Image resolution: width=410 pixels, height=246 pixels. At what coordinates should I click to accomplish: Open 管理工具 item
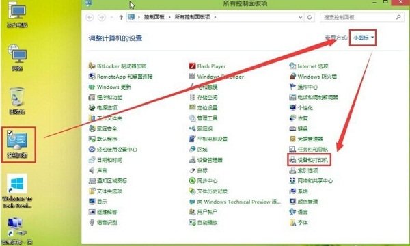[203, 118]
